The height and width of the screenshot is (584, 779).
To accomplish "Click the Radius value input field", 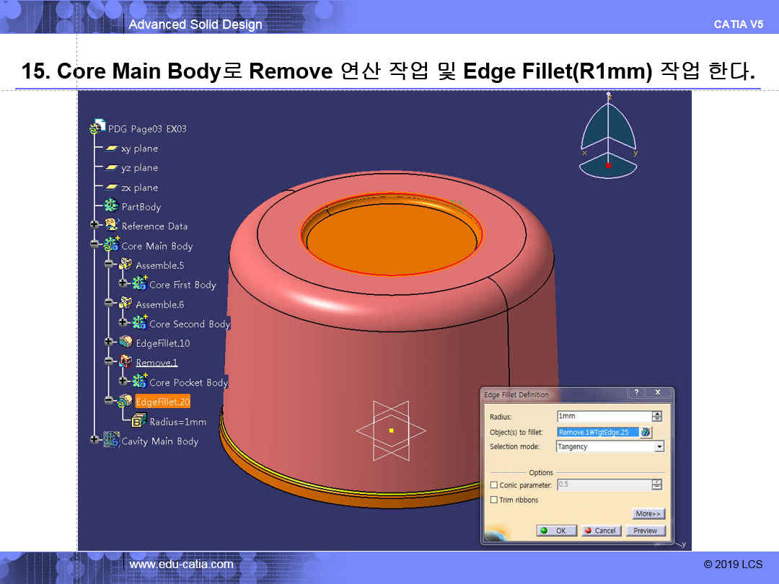I will click(x=603, y=417).
